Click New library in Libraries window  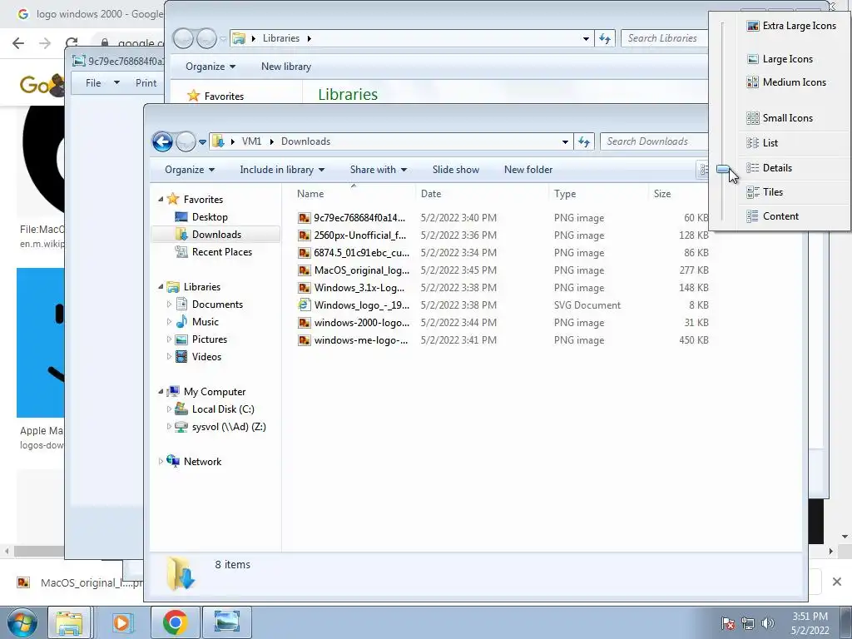click(x=286, y=67)
